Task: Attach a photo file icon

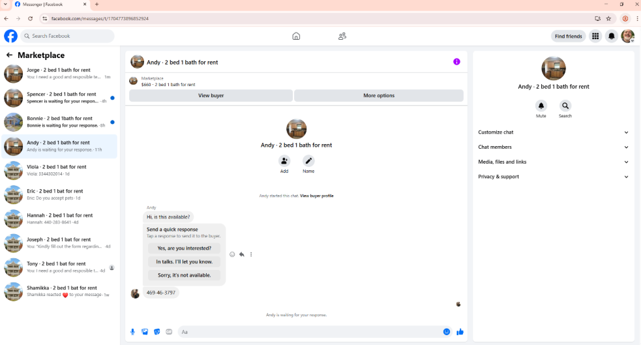Action: click(145, 332)
